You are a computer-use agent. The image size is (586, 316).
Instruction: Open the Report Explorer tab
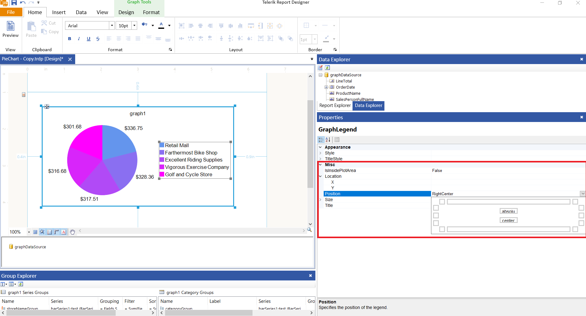click(335, 105)
